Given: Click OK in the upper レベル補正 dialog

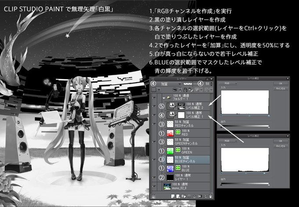Looking at the screenshot, I should click(x=281, y=84).
